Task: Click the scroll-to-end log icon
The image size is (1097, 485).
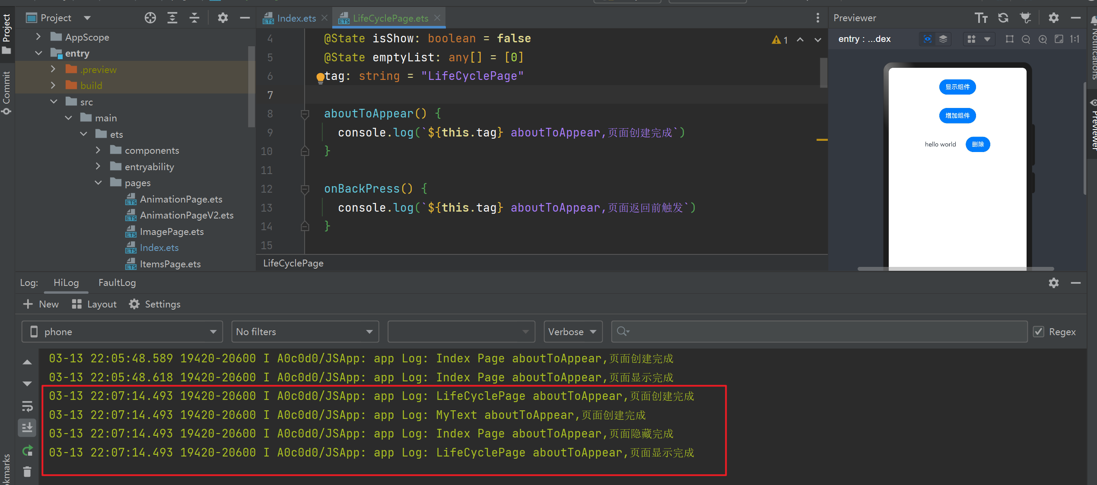Action: (x=27, y=428)
